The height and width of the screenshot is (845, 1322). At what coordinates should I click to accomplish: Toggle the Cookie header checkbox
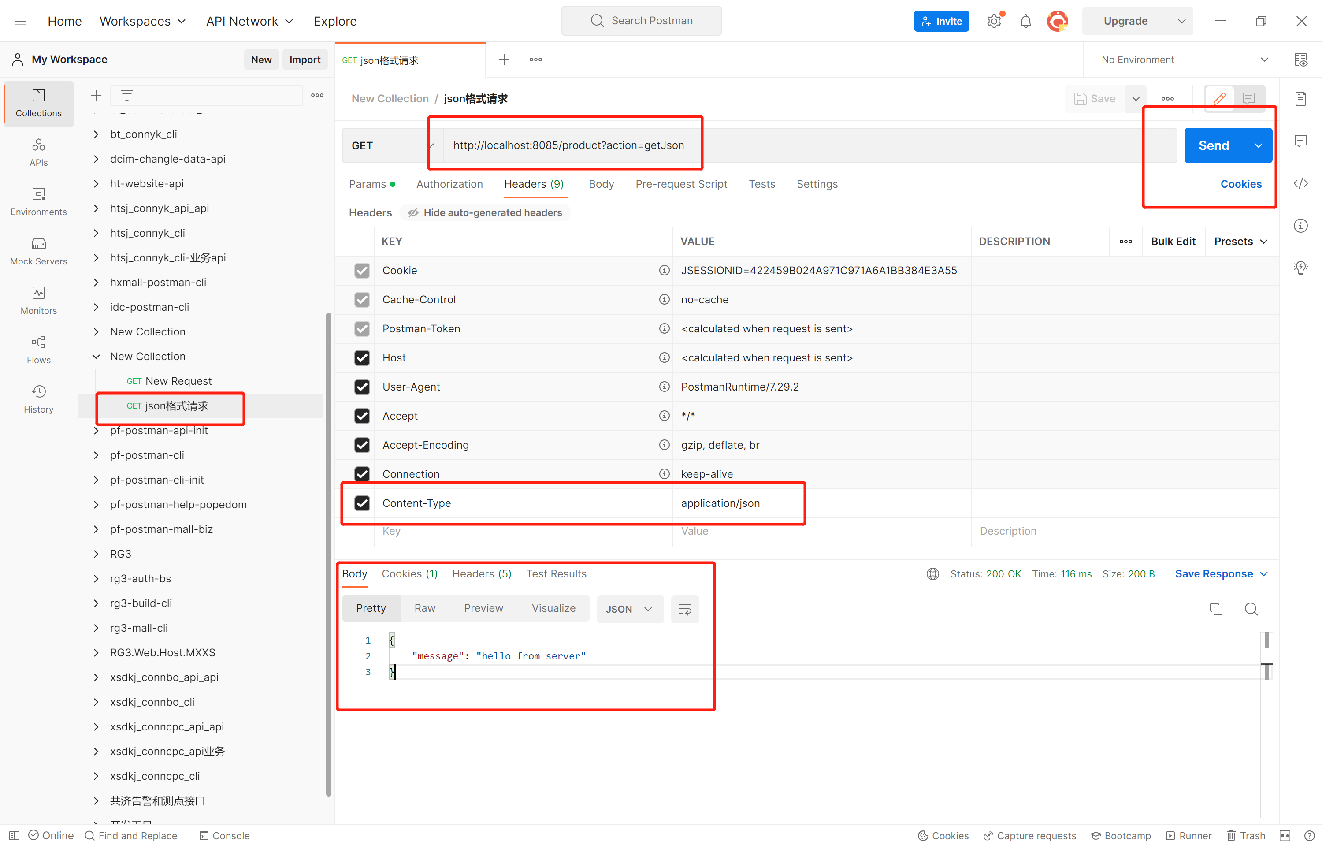362,270
